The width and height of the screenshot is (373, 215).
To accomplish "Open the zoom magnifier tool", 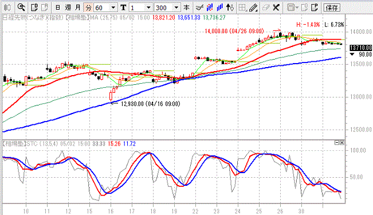I will [21, 7].
